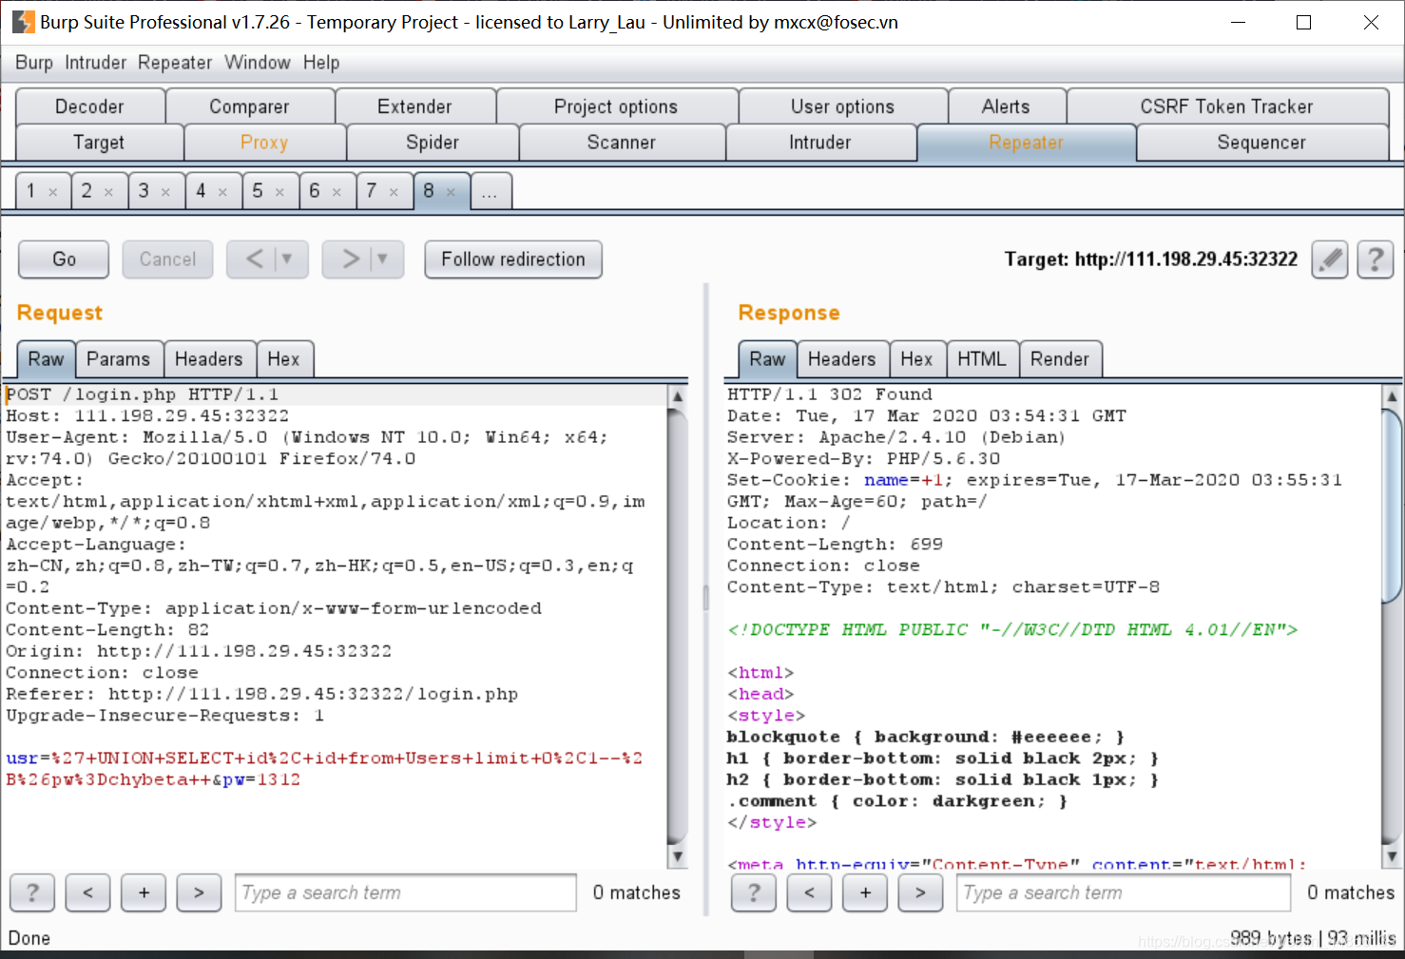This screenshot has width=1405, height=959.
Task: Click request scrollbar up arrow
Action: (x=678, y=396)
